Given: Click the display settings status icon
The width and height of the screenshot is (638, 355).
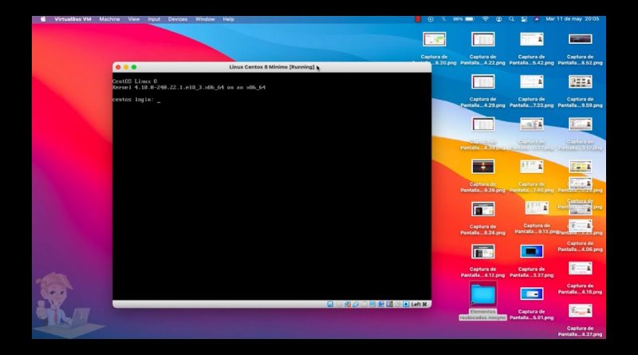Looking at the screenshot, I should click(372, 304).
